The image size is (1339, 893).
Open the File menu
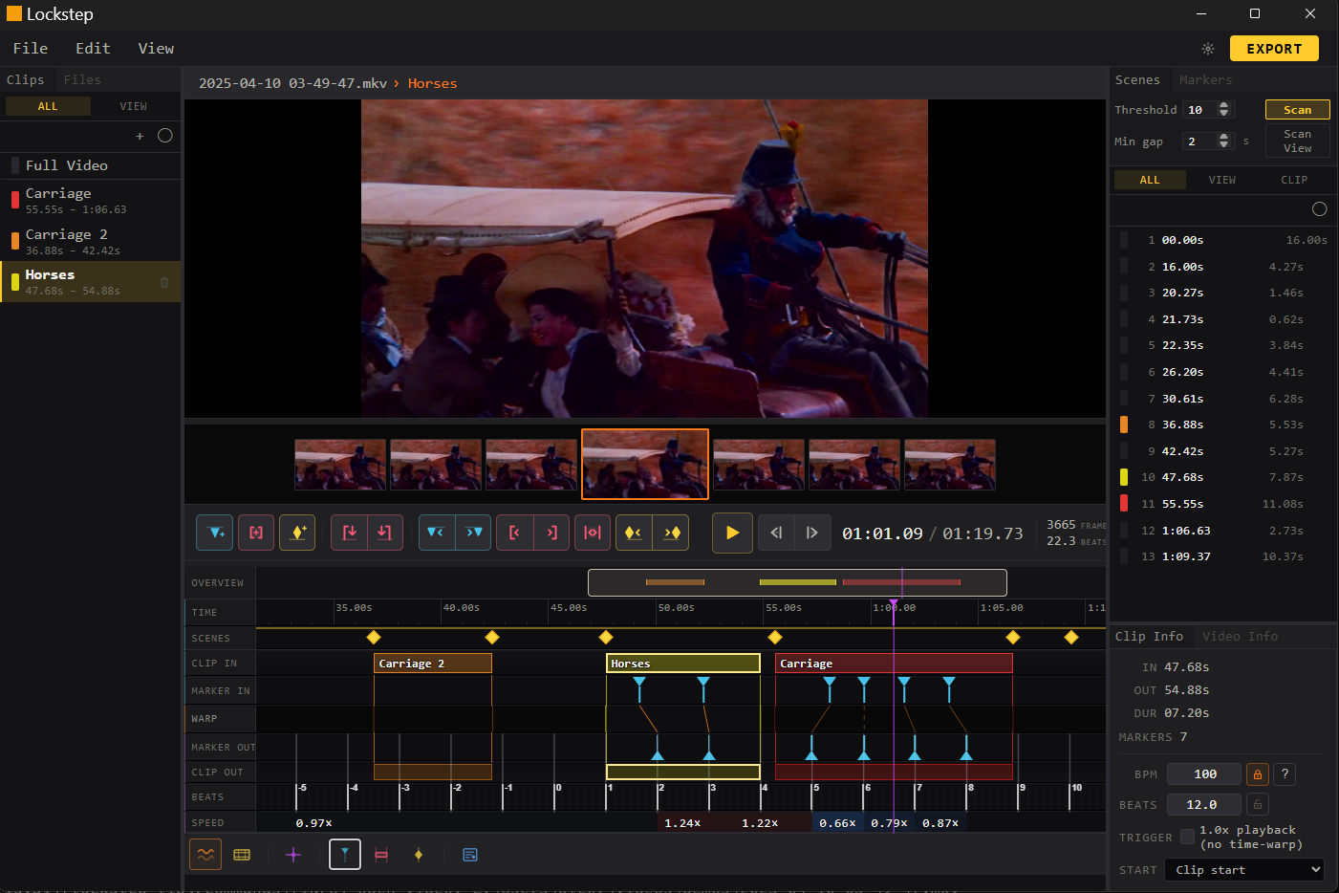tap(31, 49)
